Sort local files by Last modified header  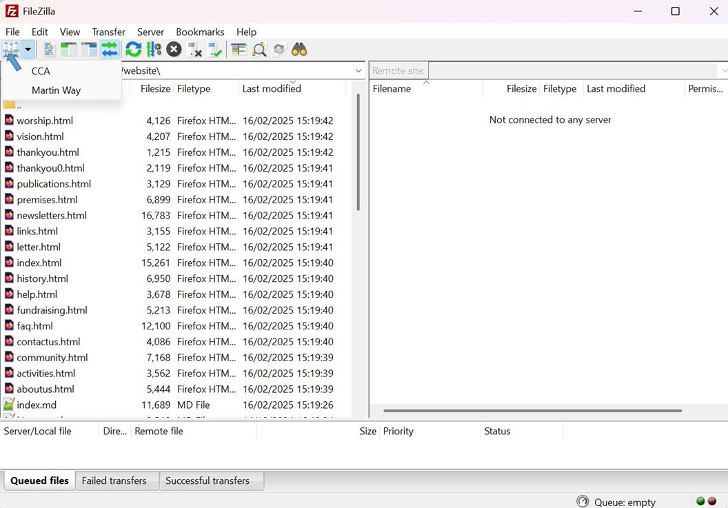(x=272, y=89)
